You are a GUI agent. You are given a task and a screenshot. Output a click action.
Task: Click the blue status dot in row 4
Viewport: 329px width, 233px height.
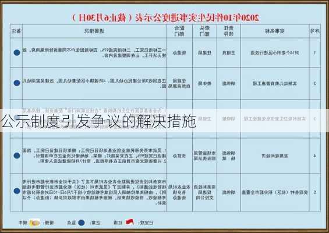17,156
